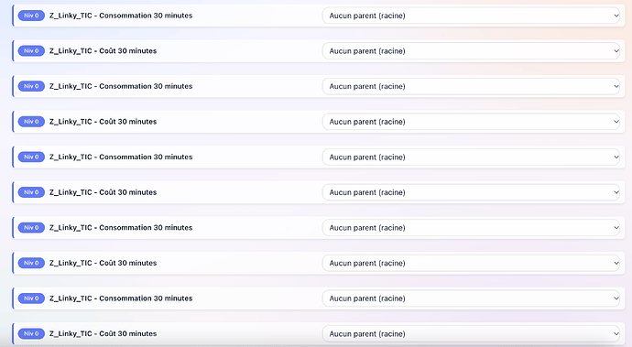Click Niv 0 badge on fourth Consommation row
This screenshot has height=347, width=632.
tap(31, 228)
